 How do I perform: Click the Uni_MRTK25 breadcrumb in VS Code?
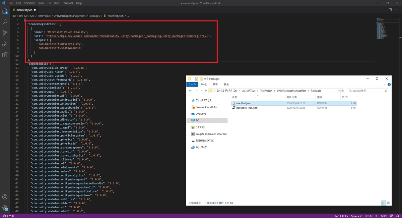[27, 16]
